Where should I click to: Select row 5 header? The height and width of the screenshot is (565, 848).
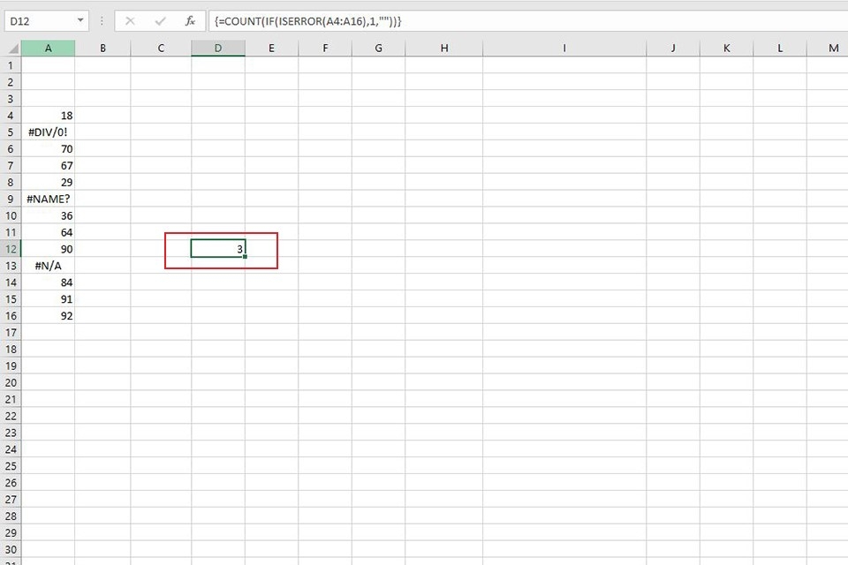[x=11, y=132]
